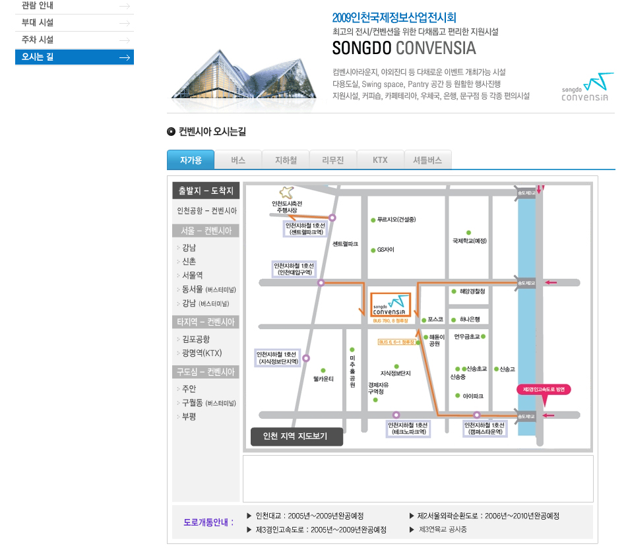Click the 미추홀공원 label on the map
This screenshot has width=628, height=548.
(x=352, y=371)
